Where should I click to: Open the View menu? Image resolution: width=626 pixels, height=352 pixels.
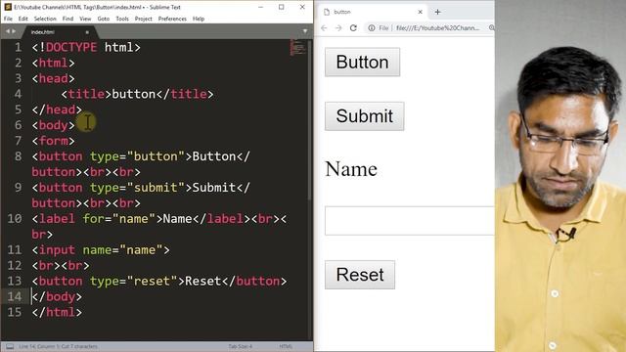click(85, 19)
